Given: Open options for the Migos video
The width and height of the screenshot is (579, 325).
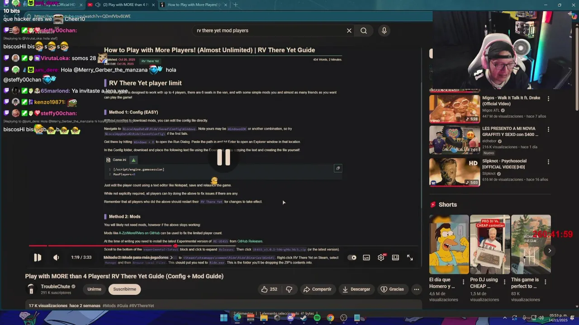Looking at the screenshot, I should click(548, 98).
